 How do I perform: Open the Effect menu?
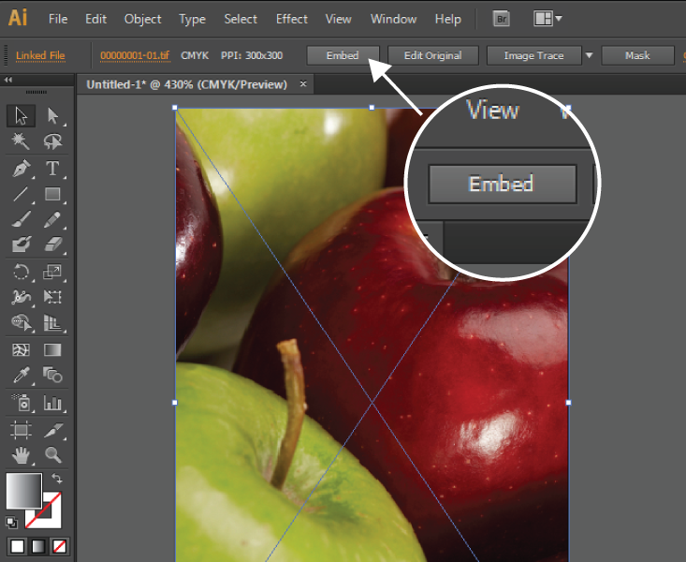(291, 19)
